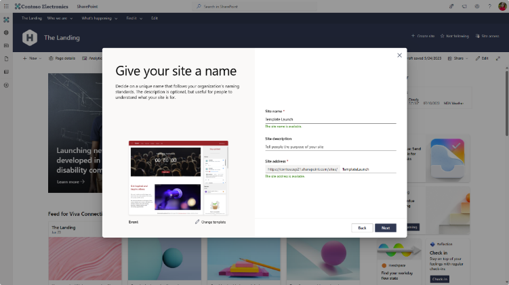Open the help question mark icon
The width and height of the screenshot is (509, 285).
tap(489, 6)
